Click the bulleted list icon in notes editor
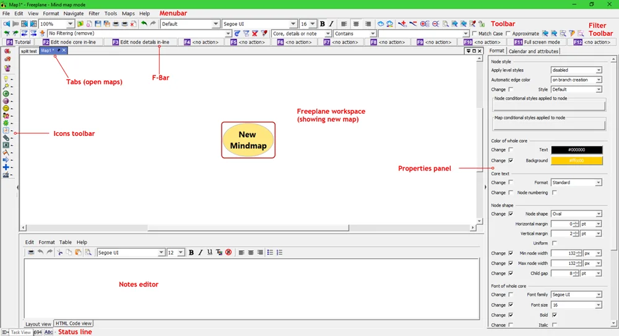 click(270, 253)
